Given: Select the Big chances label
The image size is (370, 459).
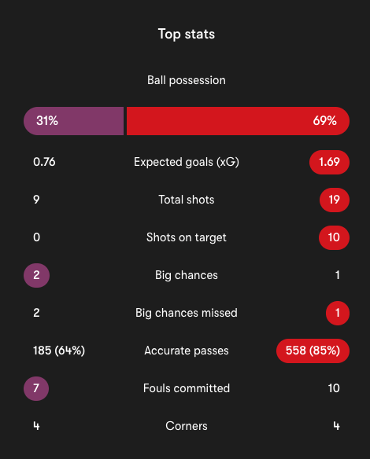Looking at the screenshot, I should (x=187, y=275).
